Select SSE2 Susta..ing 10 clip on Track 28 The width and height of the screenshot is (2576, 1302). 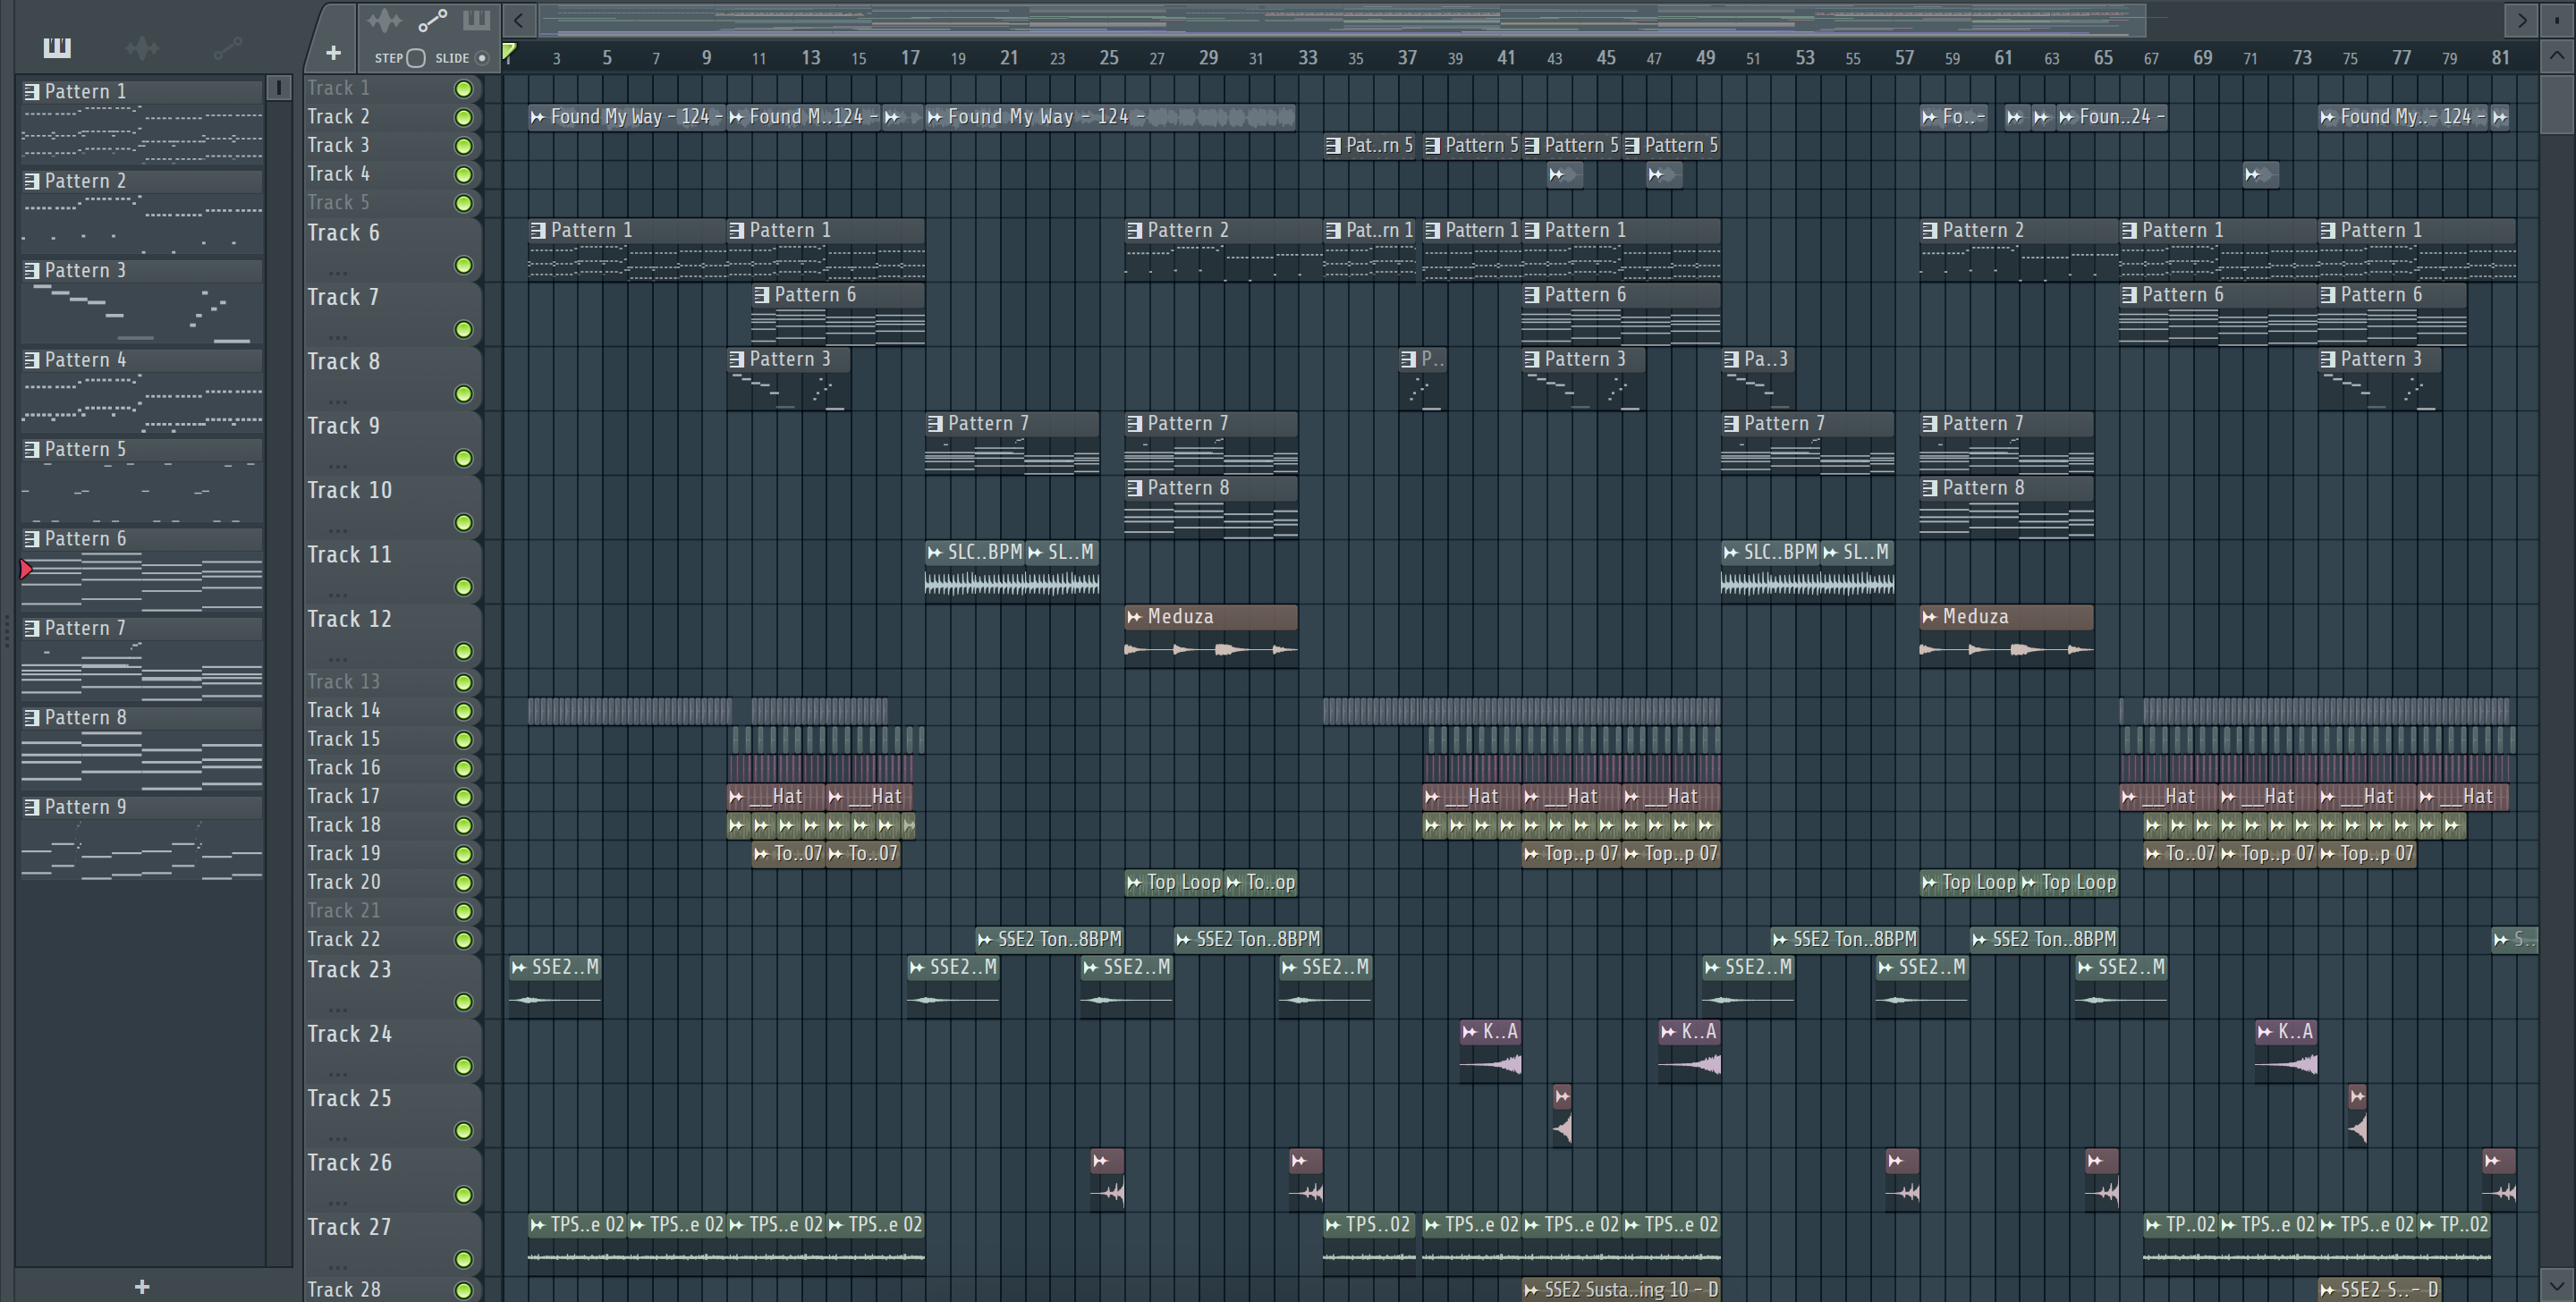click(1621, 1290)
